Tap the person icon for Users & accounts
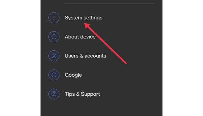The width and height of the screenshot is (203, 116). coord(54,56)
